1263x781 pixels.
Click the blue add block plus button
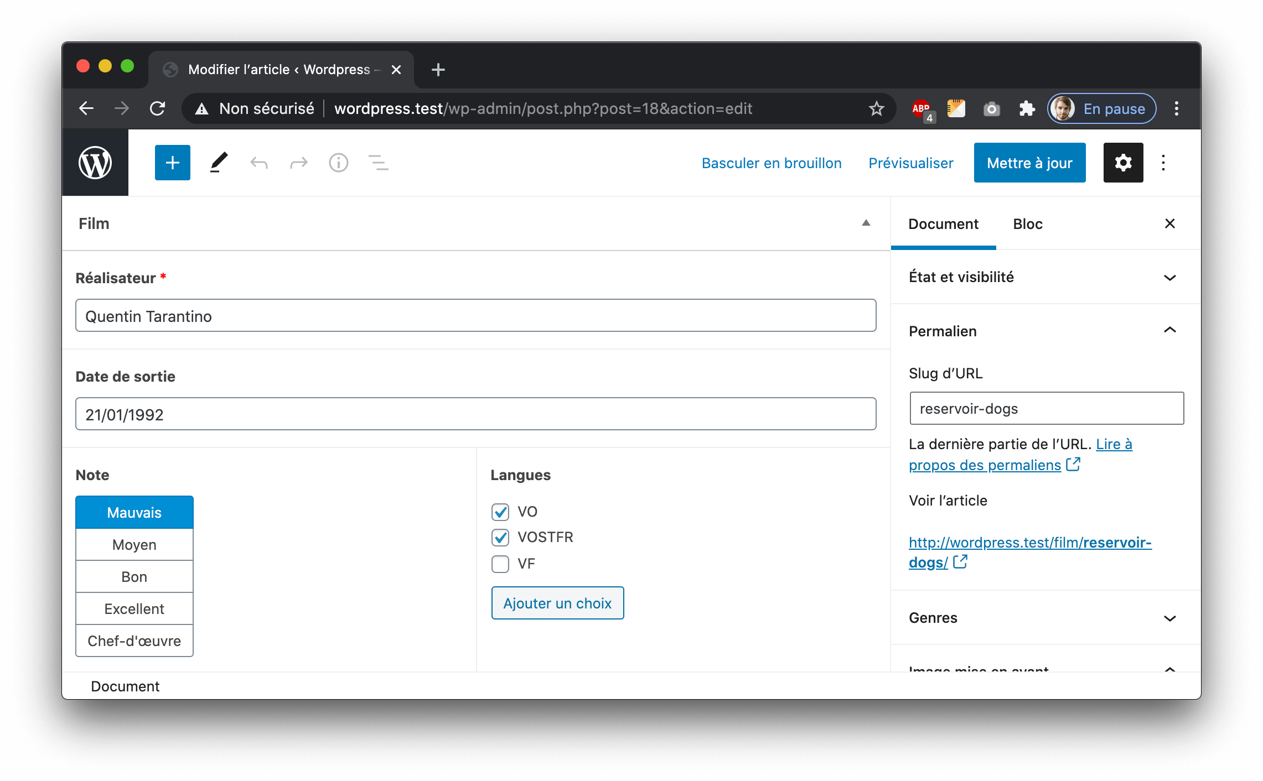(172, 163)
